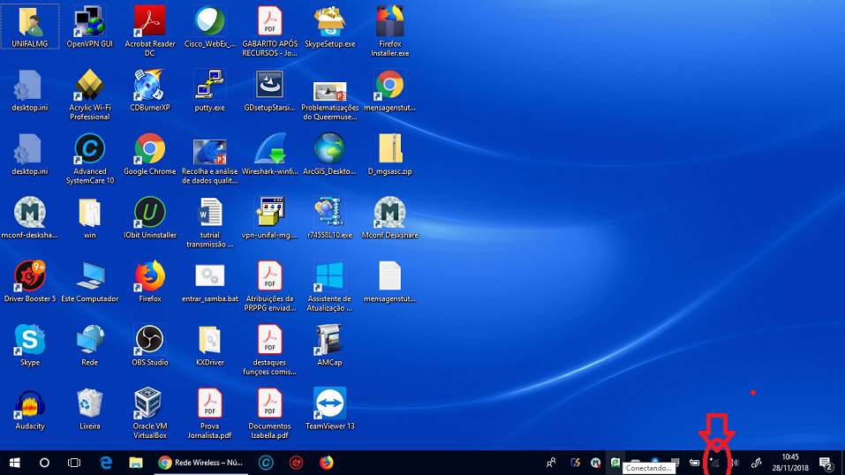
Task: Select the Documentos Izabella.pdf file
Action: (x=269, y=412)
